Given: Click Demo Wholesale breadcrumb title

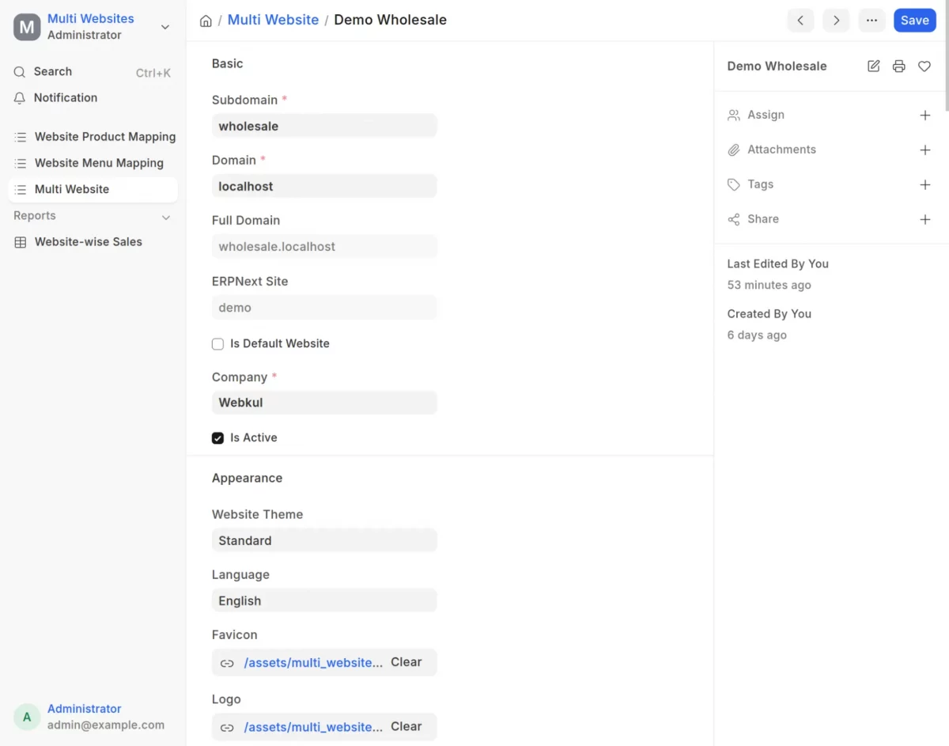Looking at the screenshot, I should point(390,20).
